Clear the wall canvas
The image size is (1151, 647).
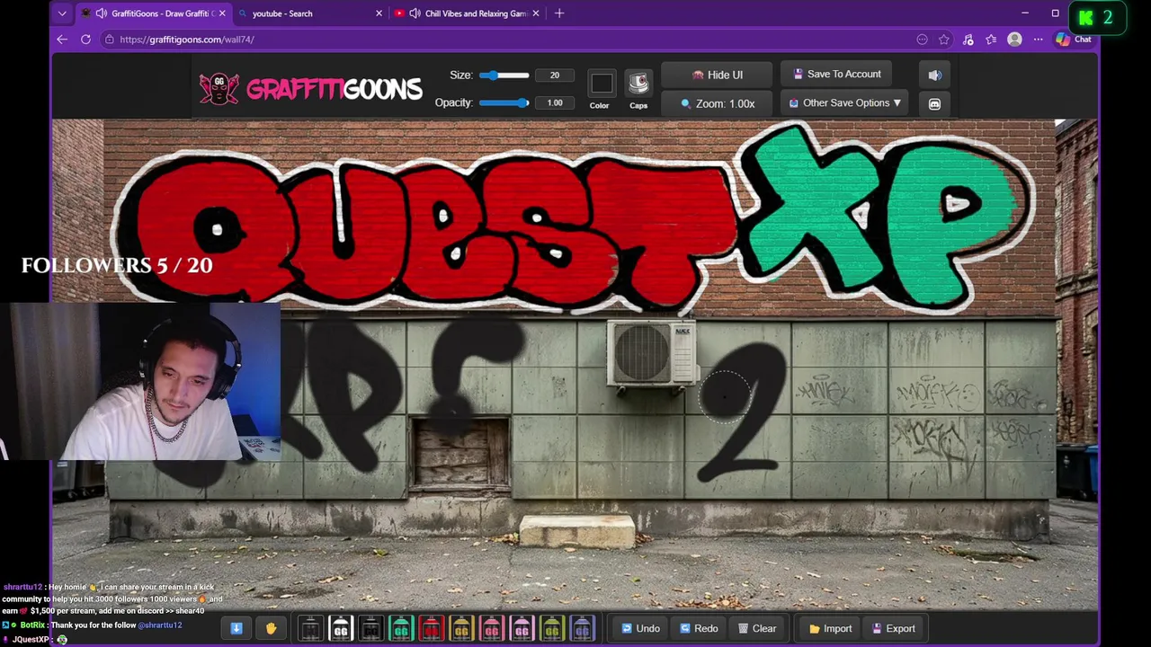[757, 628]
